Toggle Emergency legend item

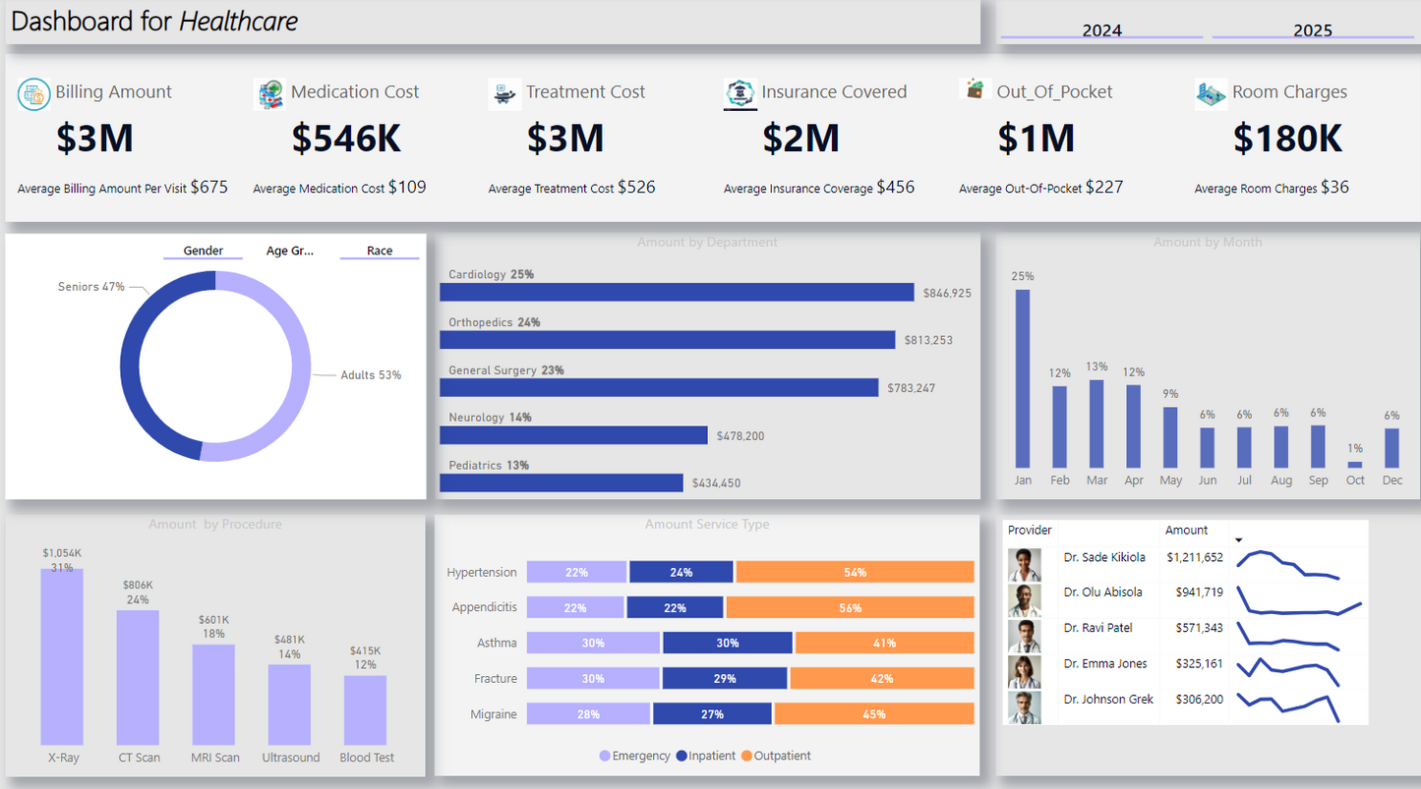pos(634,756)
